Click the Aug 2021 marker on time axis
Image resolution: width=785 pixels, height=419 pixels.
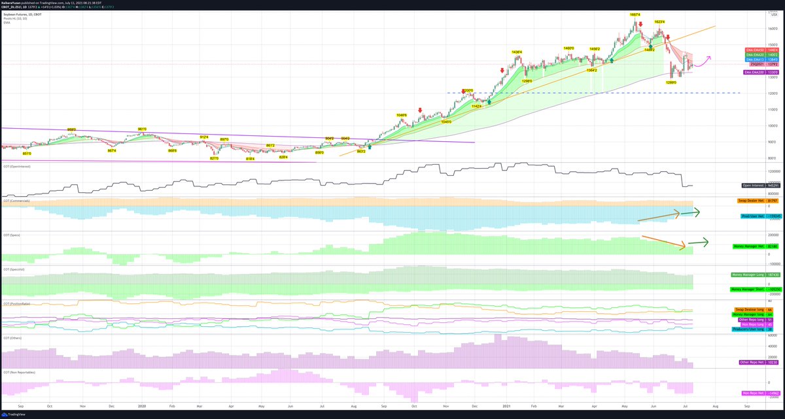coord(714,405)
